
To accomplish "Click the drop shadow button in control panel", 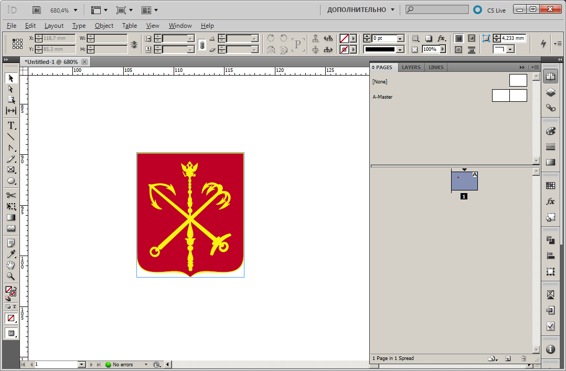I will click(429, 38).
